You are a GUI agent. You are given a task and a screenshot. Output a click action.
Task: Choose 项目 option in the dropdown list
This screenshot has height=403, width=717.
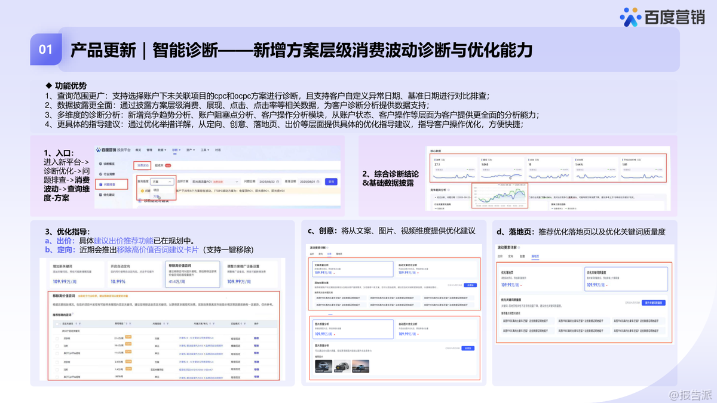click(x=156, y=190)
